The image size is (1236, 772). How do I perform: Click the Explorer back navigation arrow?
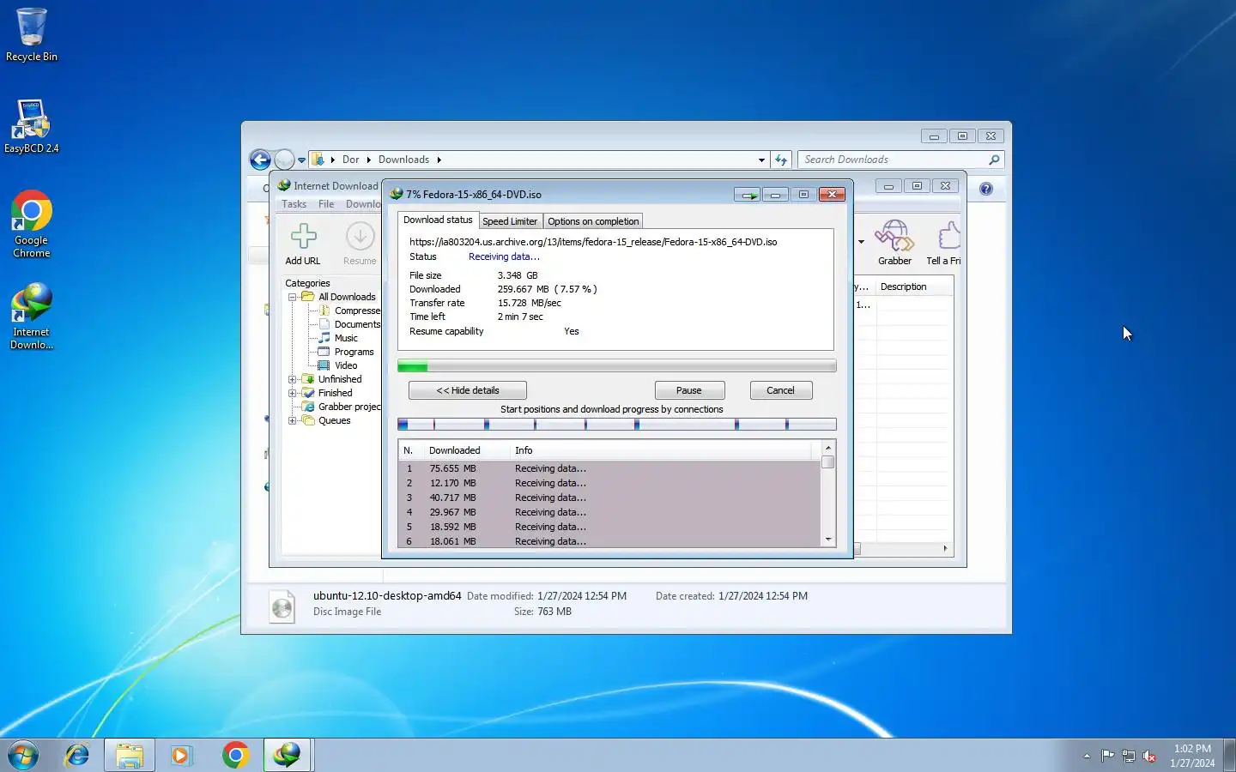pyautogui.click(x=260, y=160)
